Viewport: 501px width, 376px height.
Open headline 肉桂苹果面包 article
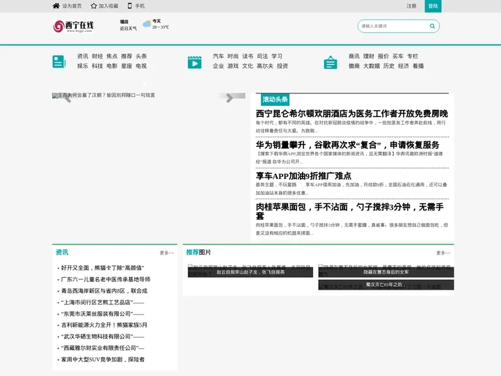(350, 211)
